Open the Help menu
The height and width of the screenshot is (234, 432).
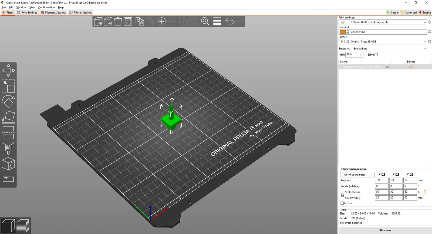tap(61, 8)
